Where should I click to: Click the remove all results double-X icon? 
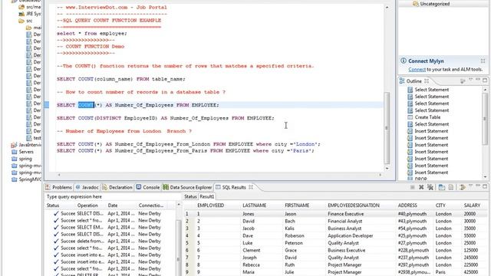coord(430,187)
